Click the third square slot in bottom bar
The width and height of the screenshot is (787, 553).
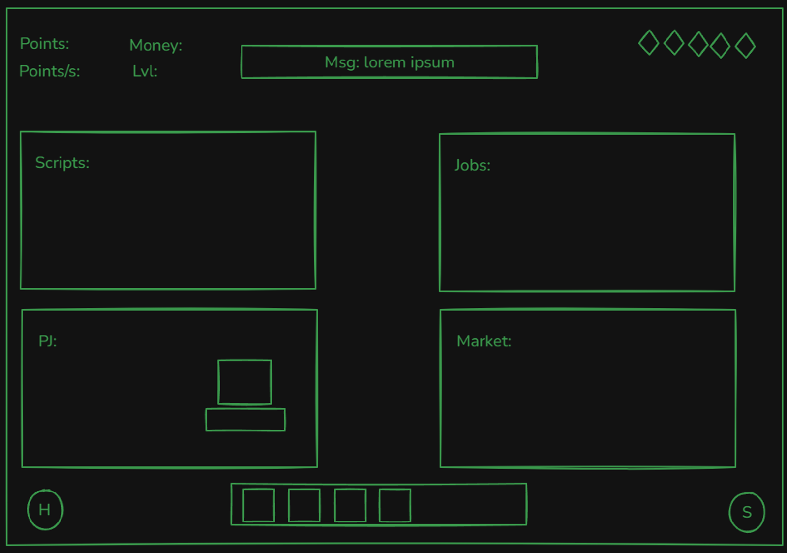(x=350, y=505)
